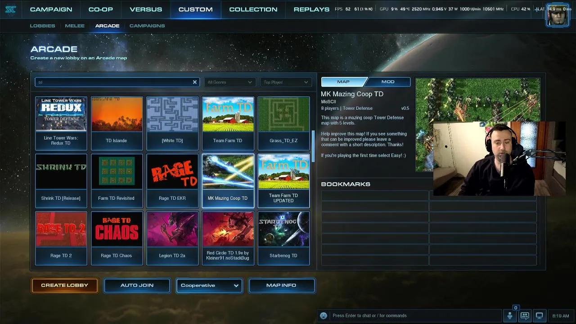Viewport: 576px width, 324px height.
Task: Open the Top Played sort dropdown
Action: click(286, 82)
